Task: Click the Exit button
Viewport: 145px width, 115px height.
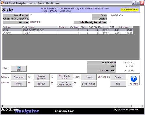Action: click(118, 84)
